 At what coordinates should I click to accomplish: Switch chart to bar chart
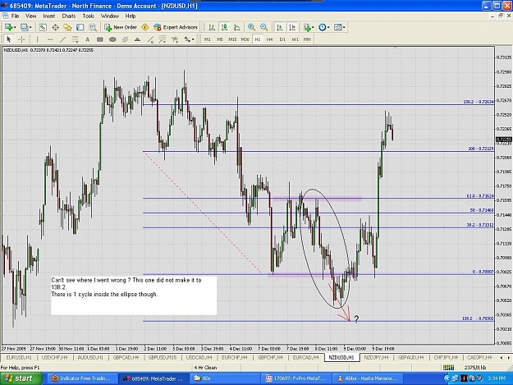212,27
